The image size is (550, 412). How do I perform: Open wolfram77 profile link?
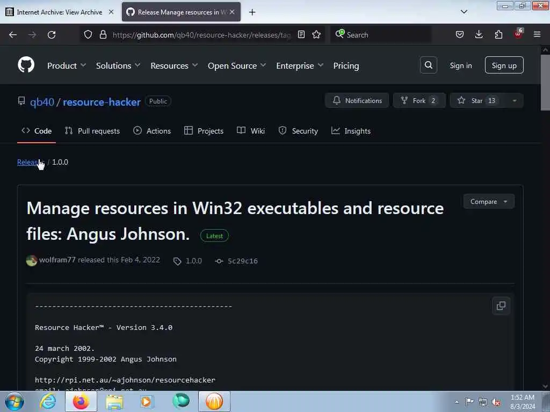point(57,260)
